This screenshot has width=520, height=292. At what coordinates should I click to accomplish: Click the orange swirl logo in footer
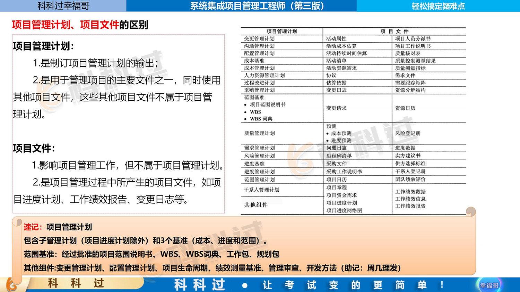pos(12,285)
